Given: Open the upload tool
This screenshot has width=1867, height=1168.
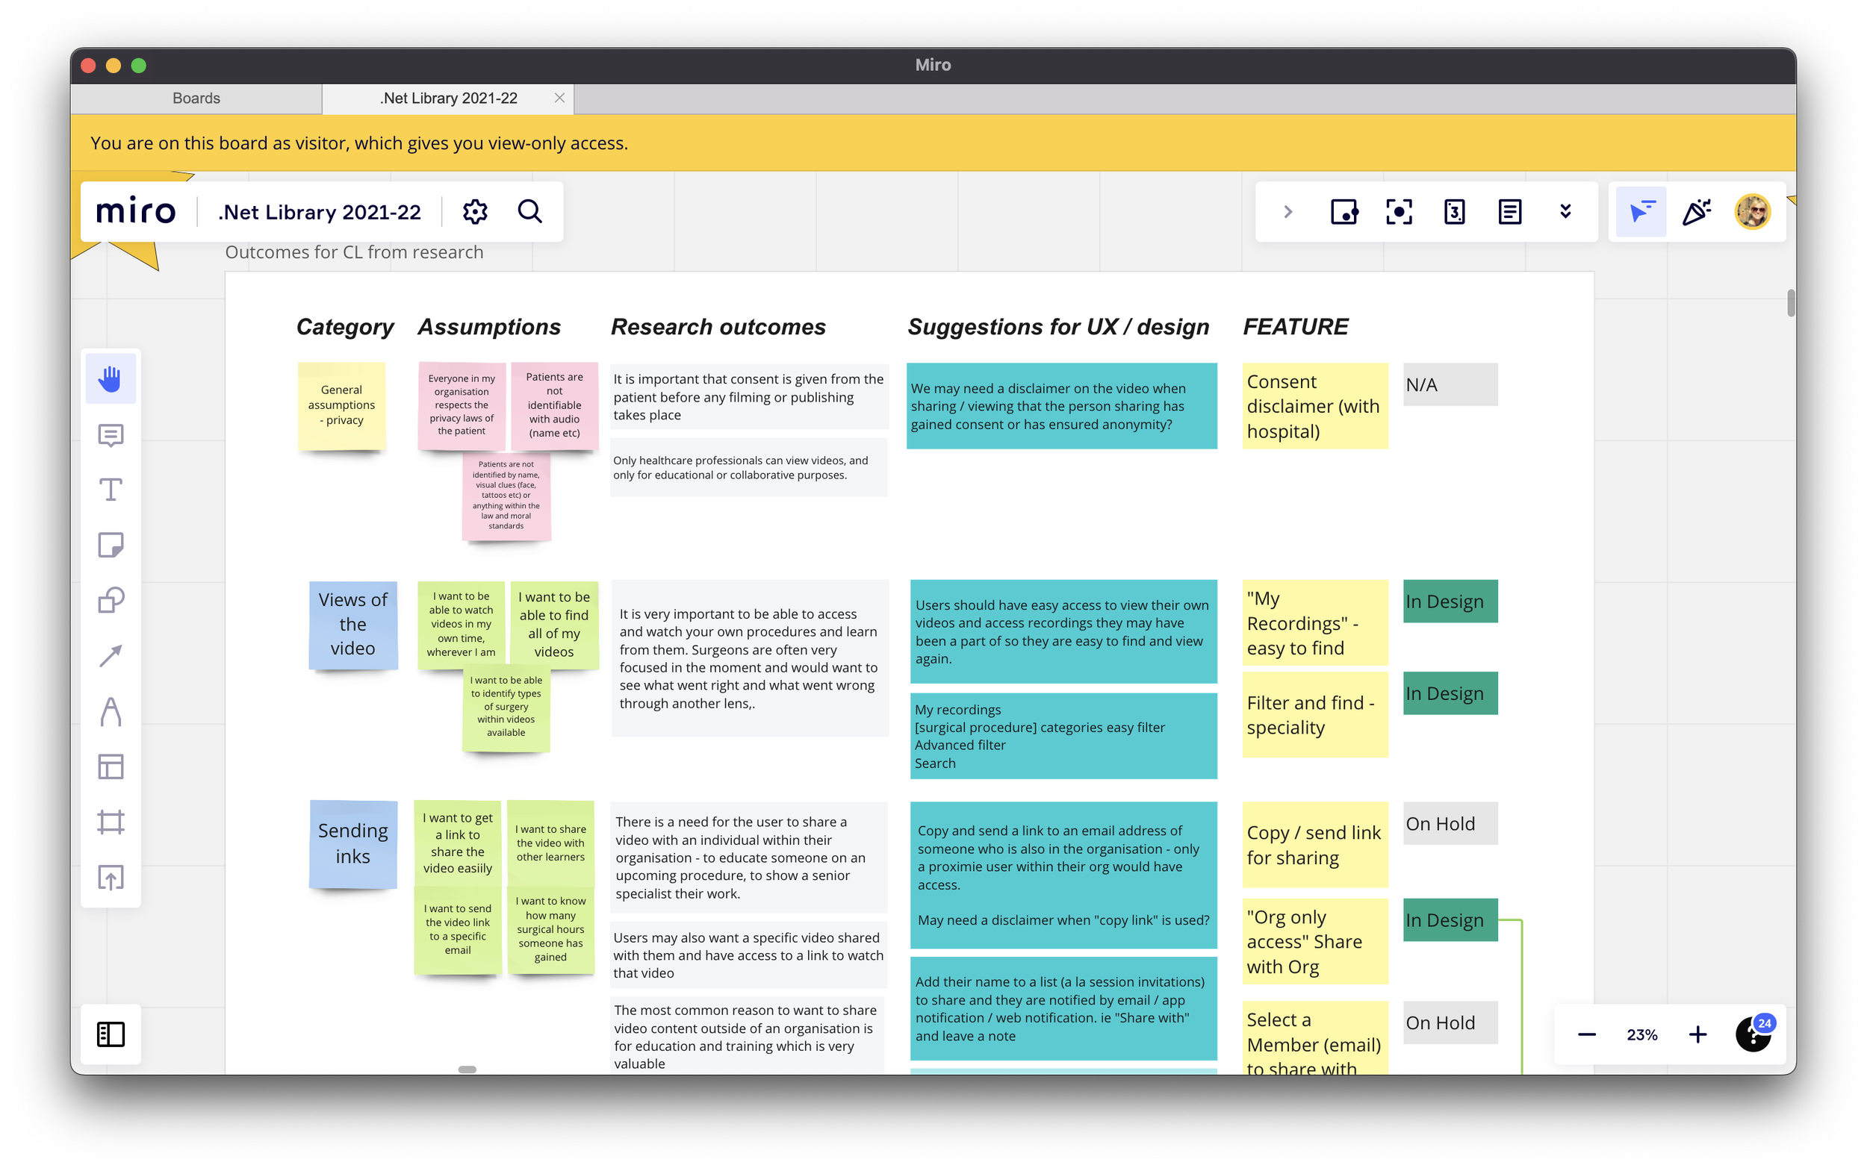Looking at the screenshot, I should click(x=111, y=878).
